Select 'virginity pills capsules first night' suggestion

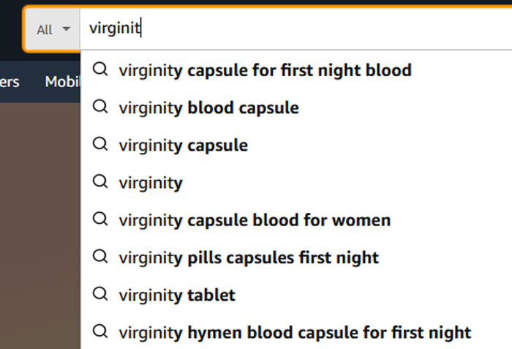point(249,258)
